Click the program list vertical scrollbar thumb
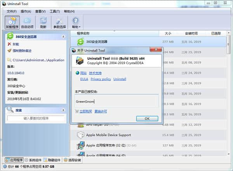233x171 pixels. pyautogui.click(x=229, y=44)
